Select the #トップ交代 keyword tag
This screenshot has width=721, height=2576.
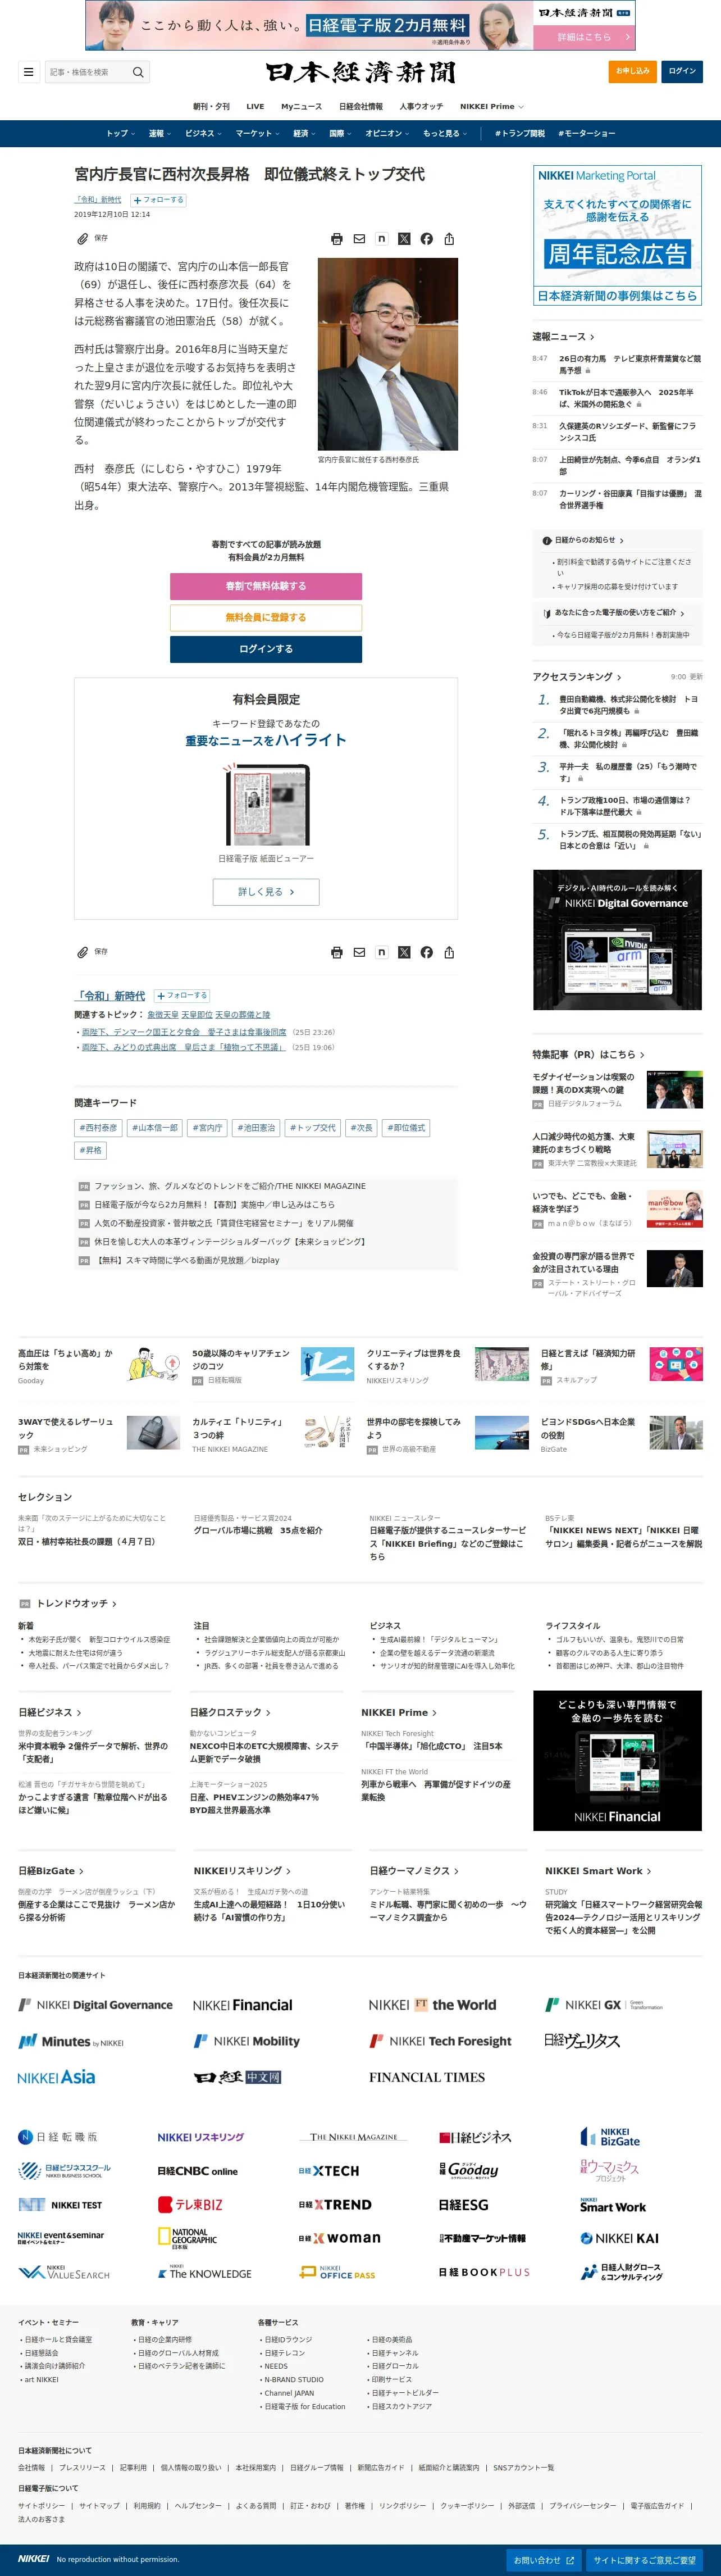coord(313,1128)
